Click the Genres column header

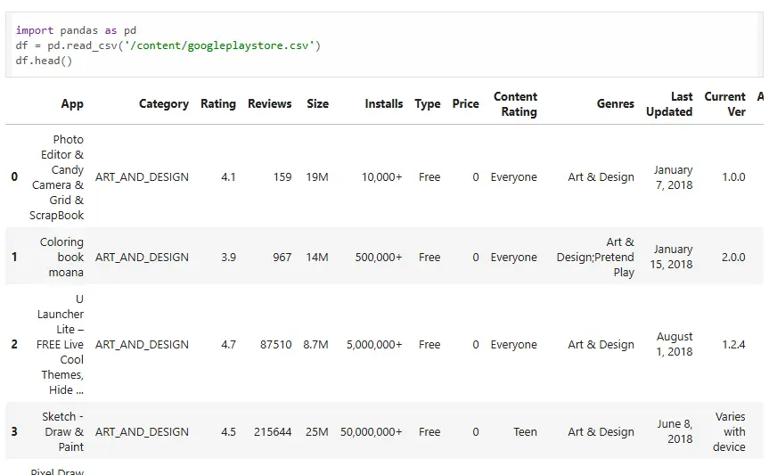click(x=616, y=104)
